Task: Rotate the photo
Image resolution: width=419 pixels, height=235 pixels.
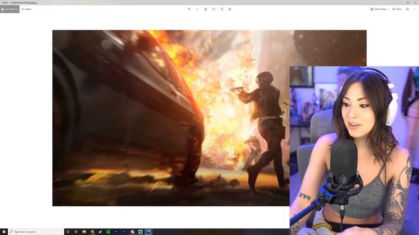Action: pyautogui.click(x=221, y=9)
